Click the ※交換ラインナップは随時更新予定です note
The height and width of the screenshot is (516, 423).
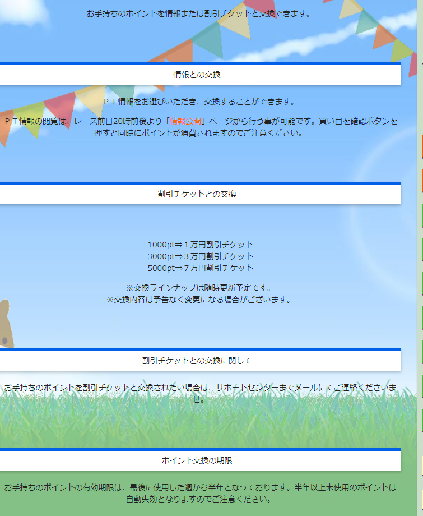[199, 288]
